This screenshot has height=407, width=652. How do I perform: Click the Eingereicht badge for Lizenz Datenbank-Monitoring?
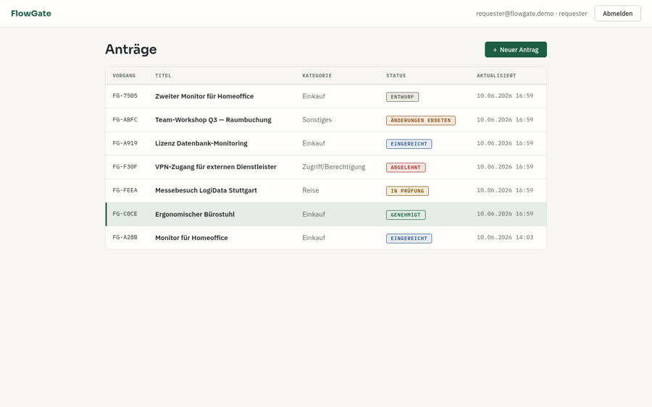coord(409,144)
